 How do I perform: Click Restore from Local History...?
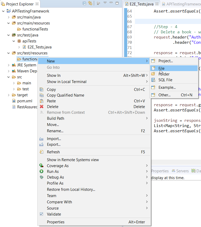pos(94,190)
